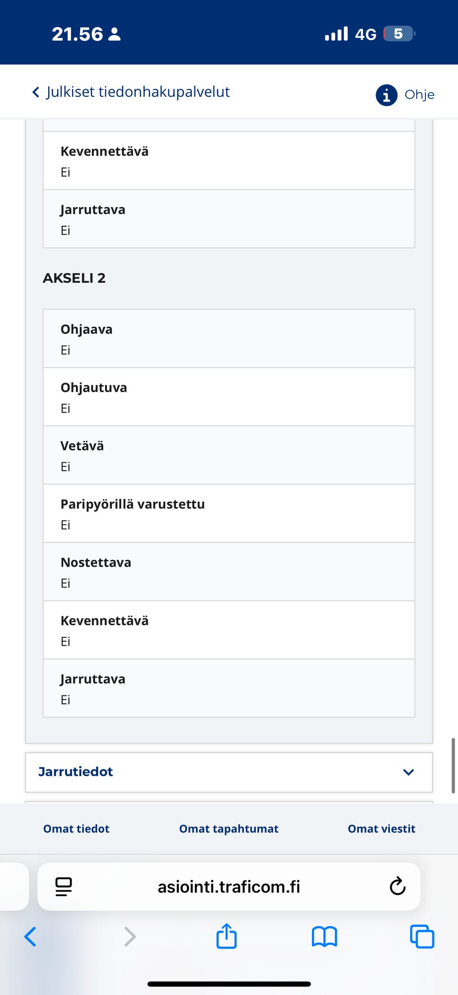The image size is (458, 995).
Task: Tap the back chevron beside Julkiset tiedonhakupalvelut
Action: 36,92
